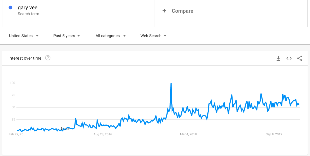The width and height of the screenshot is (310, 156).
Task: Click the Note marker on the chart
Action: click(x=65, y=129)
